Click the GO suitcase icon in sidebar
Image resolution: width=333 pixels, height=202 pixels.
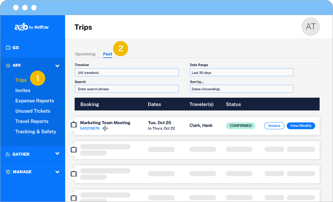pyautogui.click(x=8, y=48)
